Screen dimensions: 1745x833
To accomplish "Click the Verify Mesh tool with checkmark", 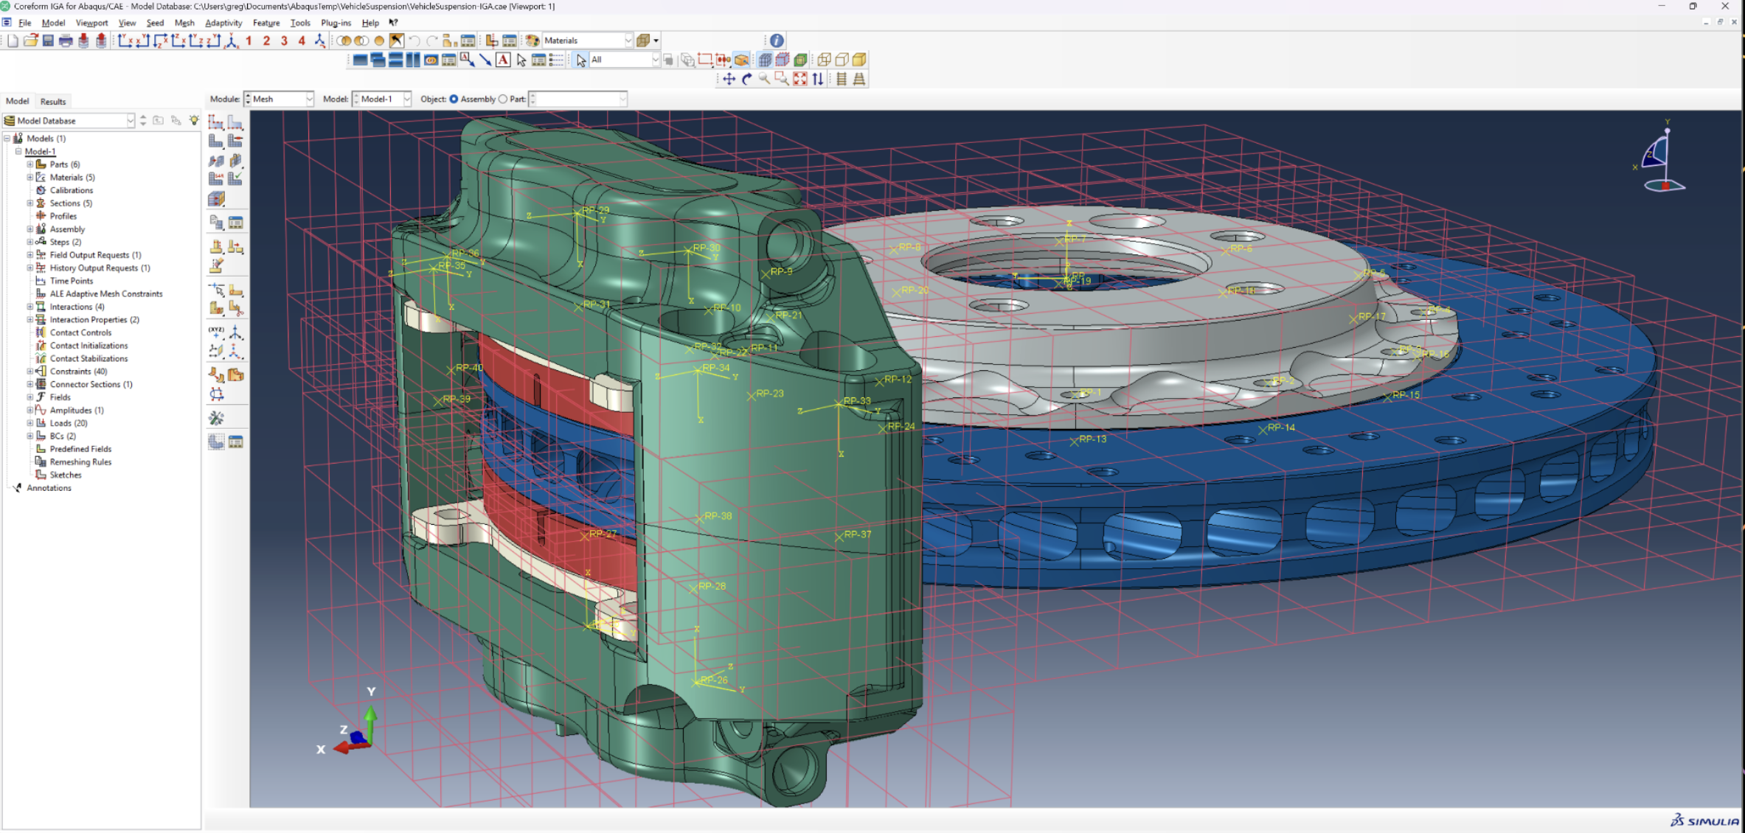I will pos(235,178).
